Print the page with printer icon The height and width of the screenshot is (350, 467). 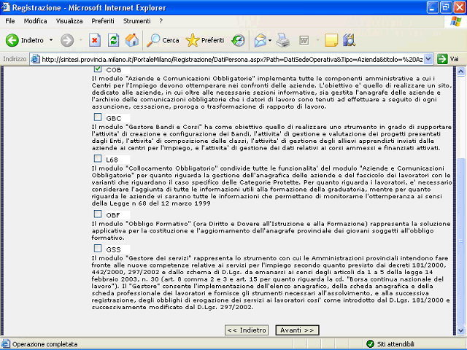click(x=283, y=40)
